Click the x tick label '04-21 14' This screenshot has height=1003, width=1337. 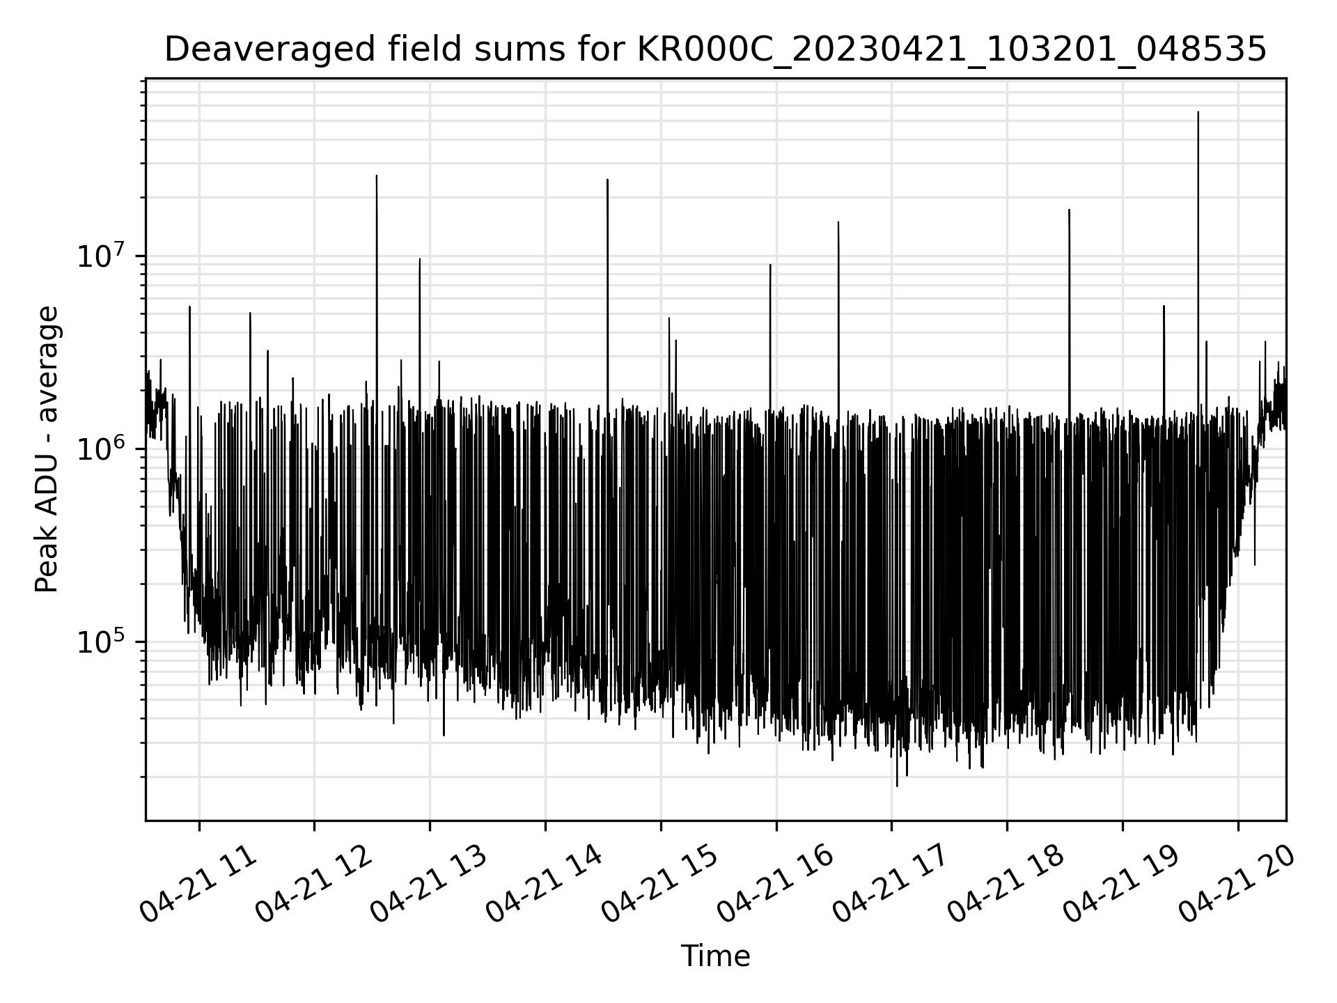(545, 885)
